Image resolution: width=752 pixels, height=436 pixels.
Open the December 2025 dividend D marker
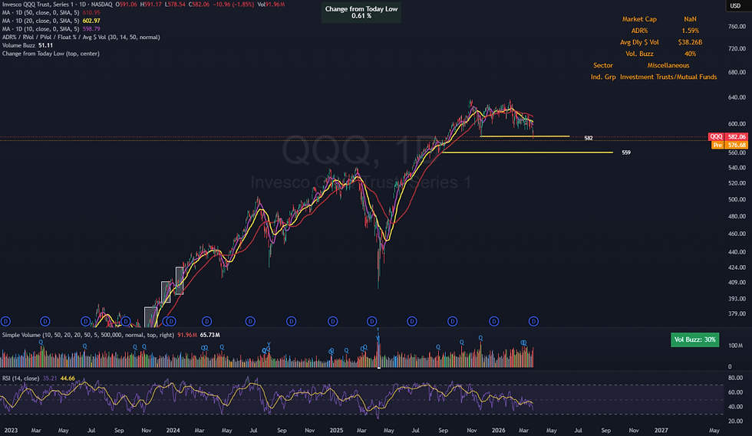click(x=494, y=322)
